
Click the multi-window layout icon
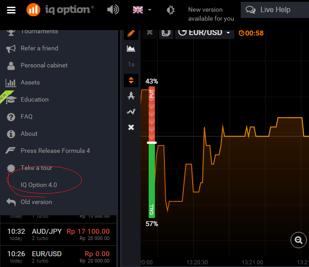tap(166, 33)
